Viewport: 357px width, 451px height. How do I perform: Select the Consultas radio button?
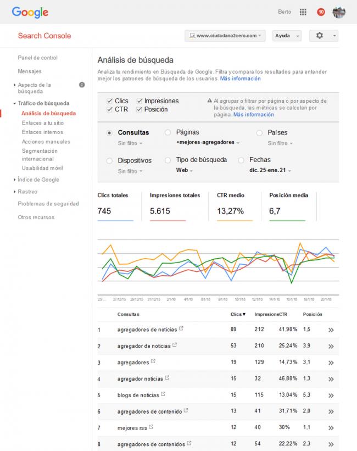[x=109, y=132]
